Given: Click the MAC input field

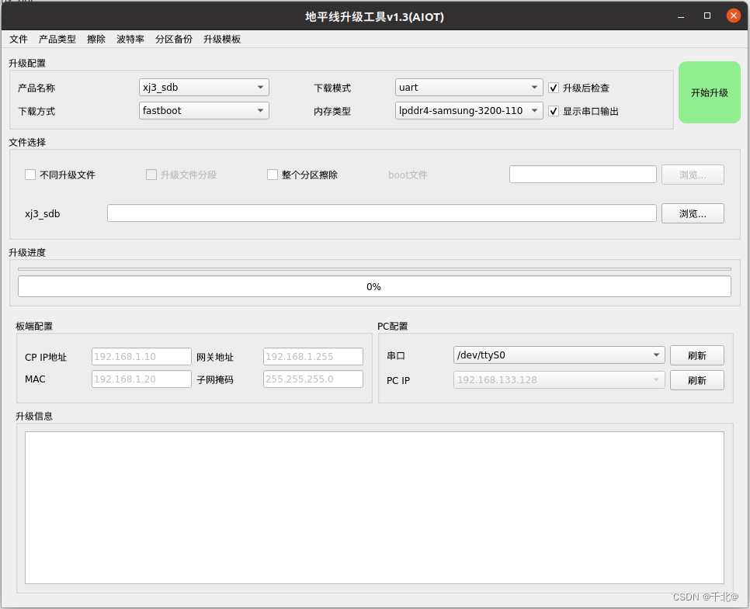Looking at the screenshot, I should (141, 379).
